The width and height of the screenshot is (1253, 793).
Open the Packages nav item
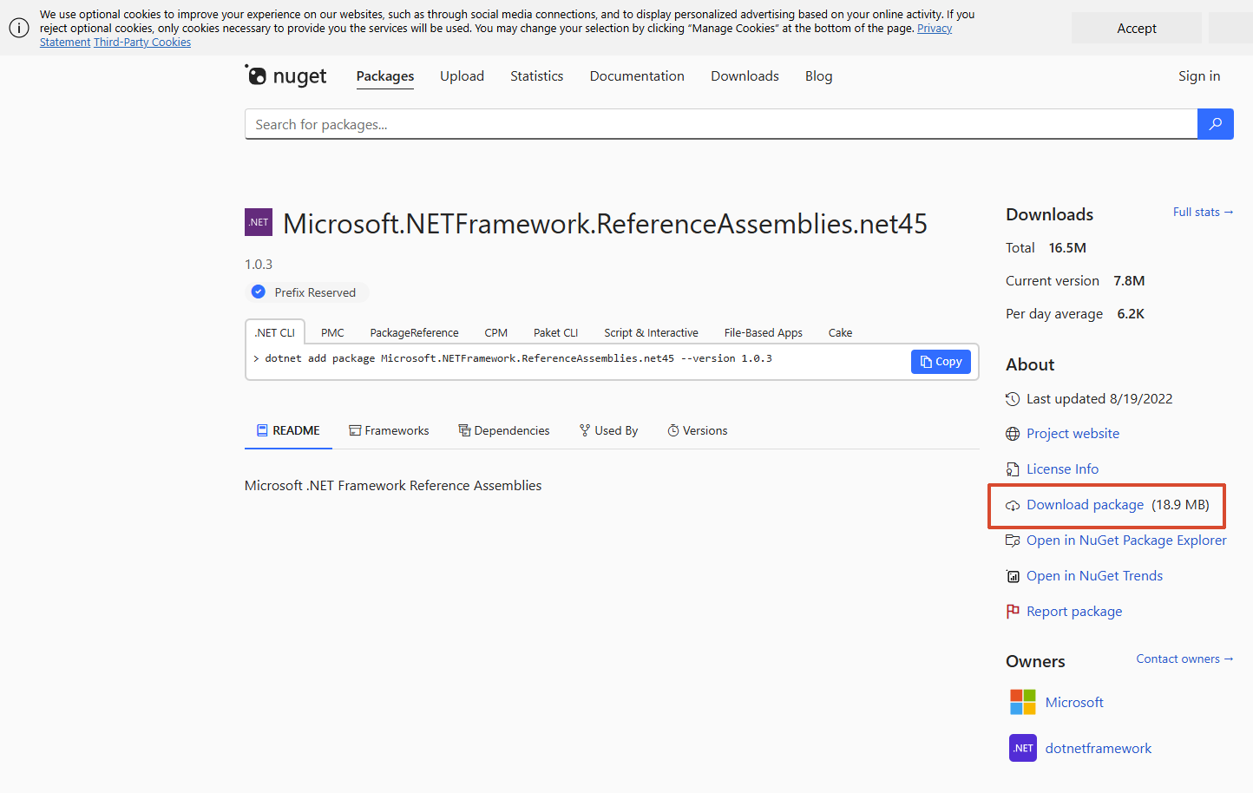click(x=385, y=76)
